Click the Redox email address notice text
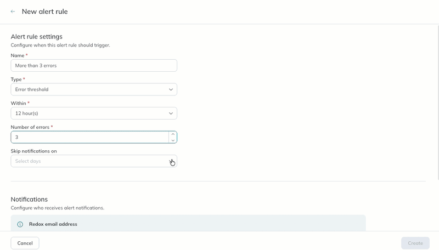Screen dimensions: 439x250 click(53, 224)
